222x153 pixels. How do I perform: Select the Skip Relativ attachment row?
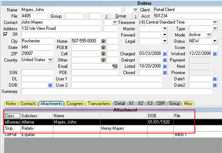(113, 128)
